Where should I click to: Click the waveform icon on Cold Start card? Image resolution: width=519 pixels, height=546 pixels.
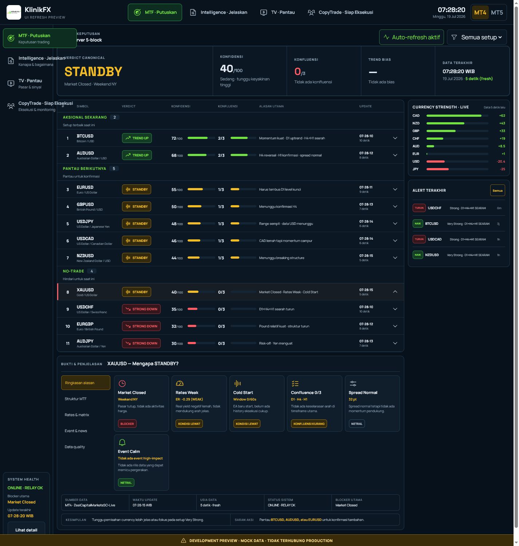(237, 383)
